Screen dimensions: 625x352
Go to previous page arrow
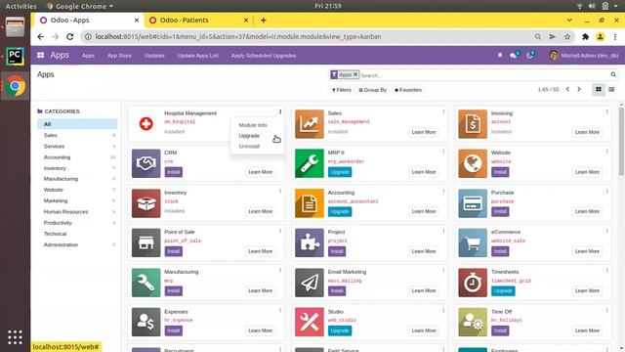pyautogui.click(x=567, y=89)
